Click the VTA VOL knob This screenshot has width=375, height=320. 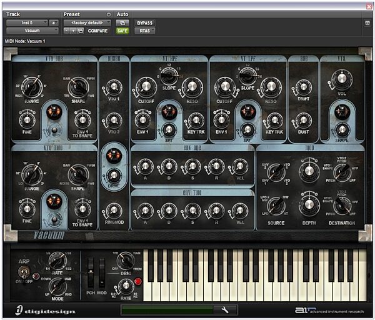[x=342, y=79]
